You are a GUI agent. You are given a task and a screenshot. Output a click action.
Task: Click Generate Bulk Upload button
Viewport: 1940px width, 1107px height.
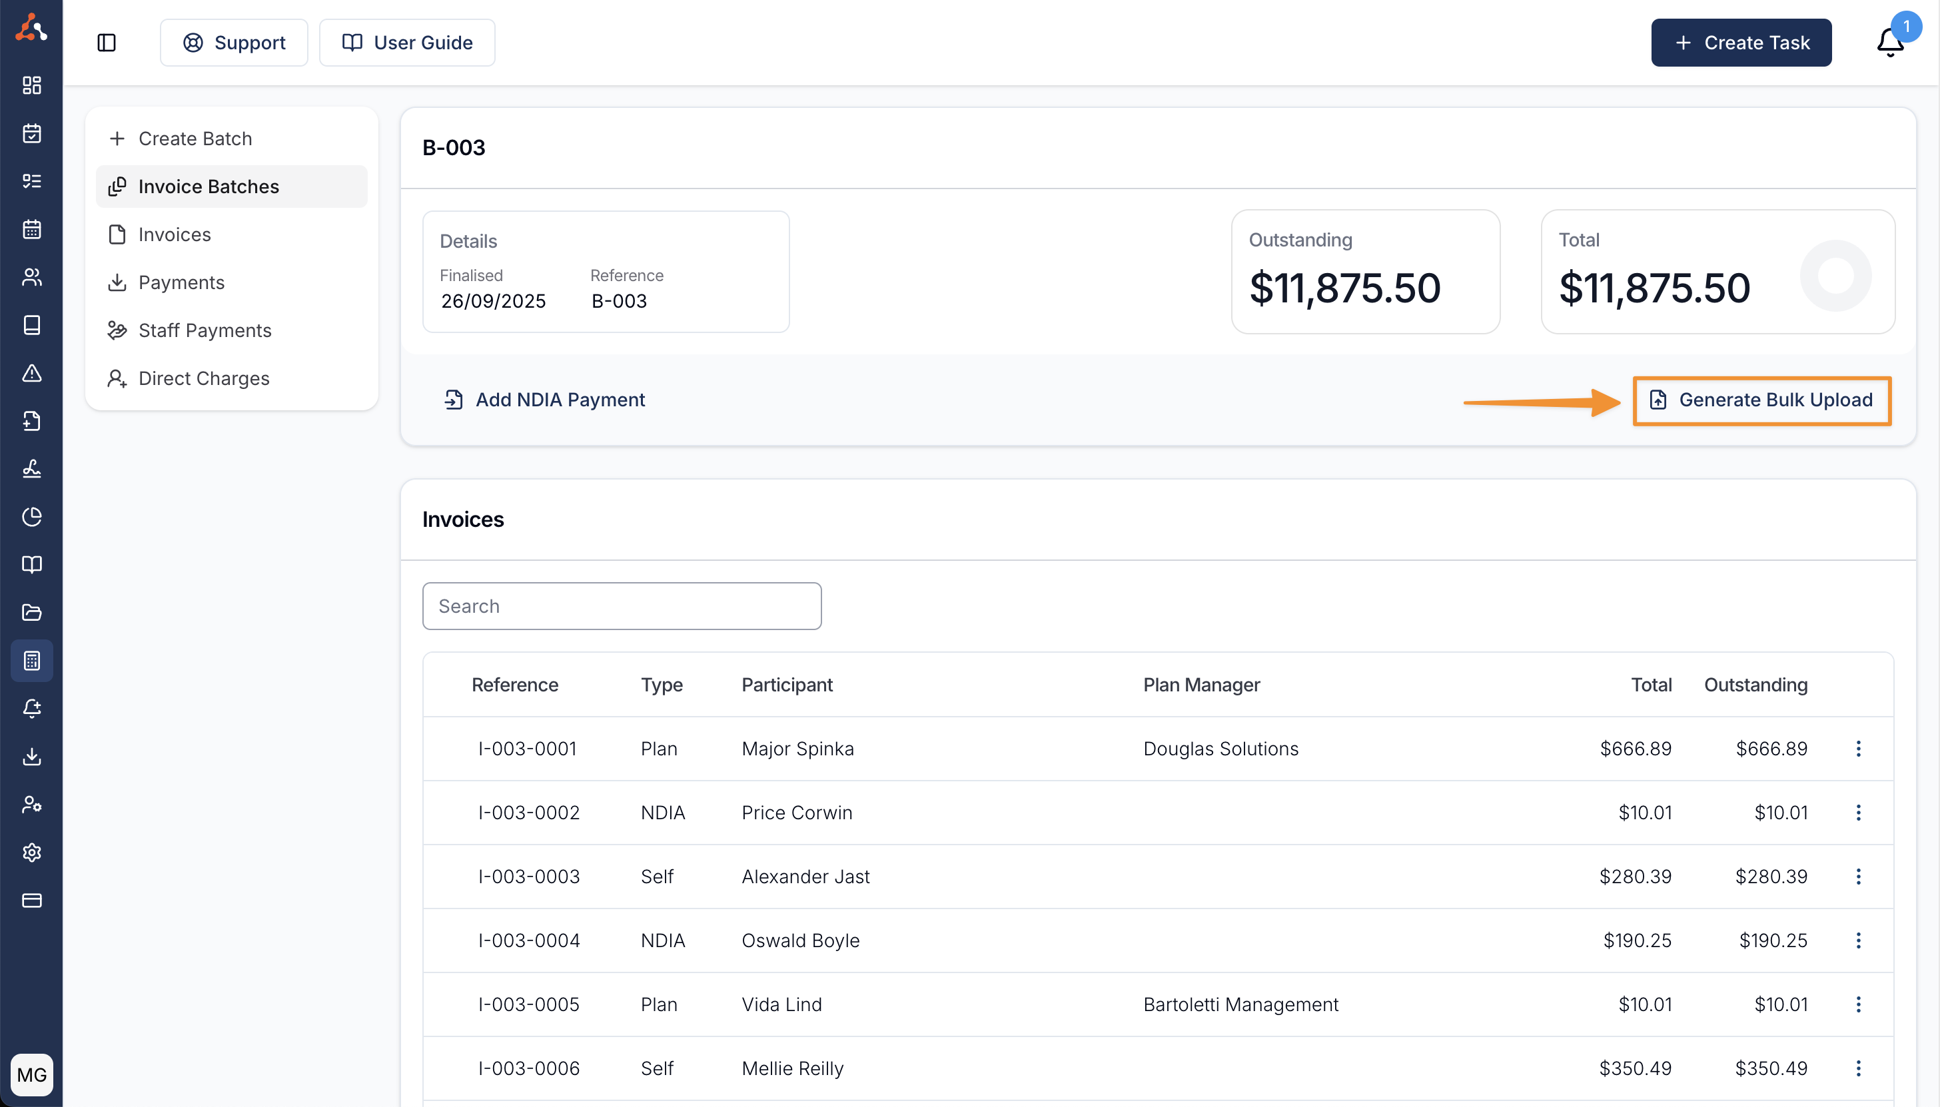click(x=1761, y=400)
